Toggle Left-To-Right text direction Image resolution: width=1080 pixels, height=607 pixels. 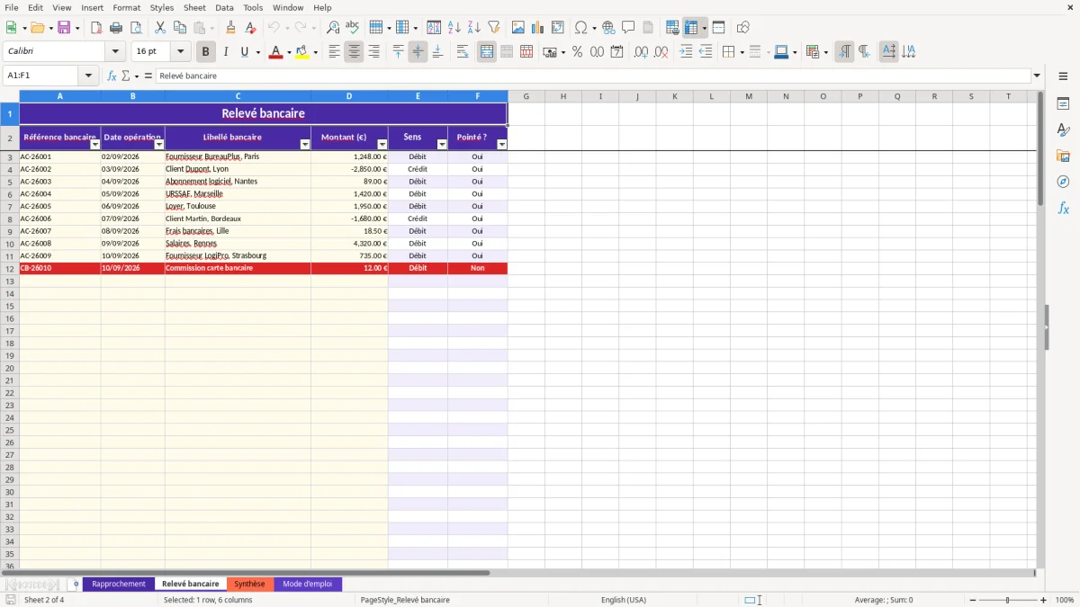[x=844, y=52]
